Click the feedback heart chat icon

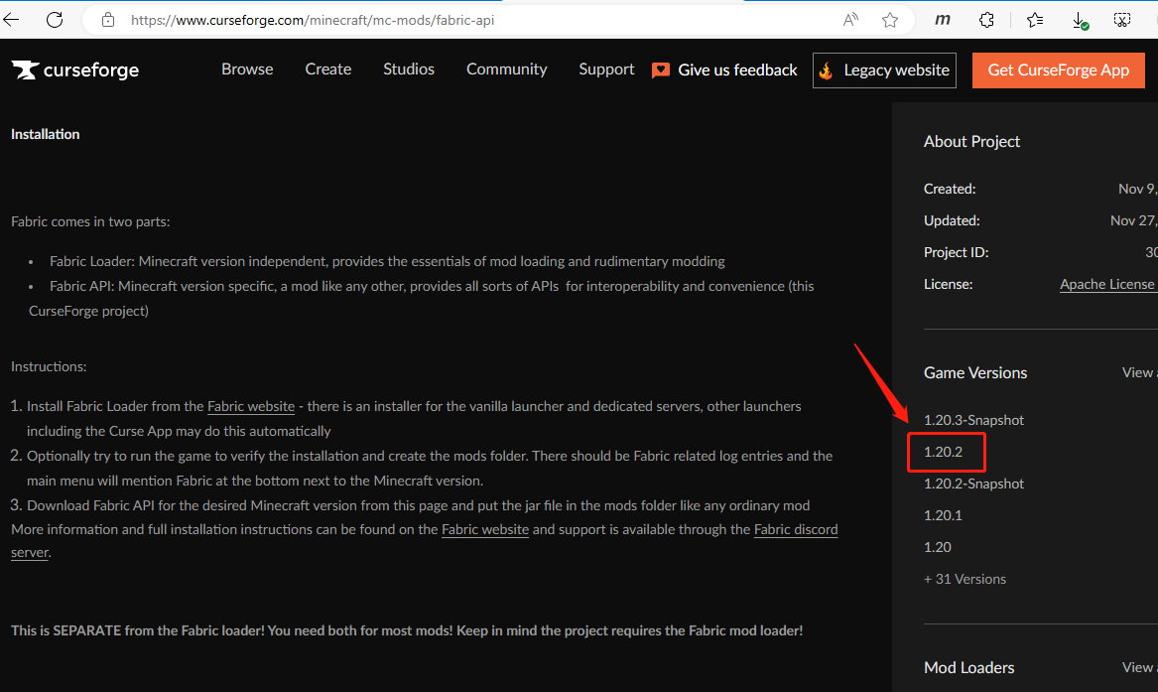pyautogui.click(x=661, y=70)
